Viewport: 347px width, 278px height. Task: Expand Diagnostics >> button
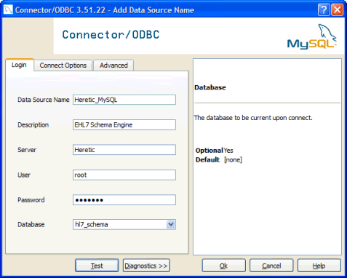(146, 266)
